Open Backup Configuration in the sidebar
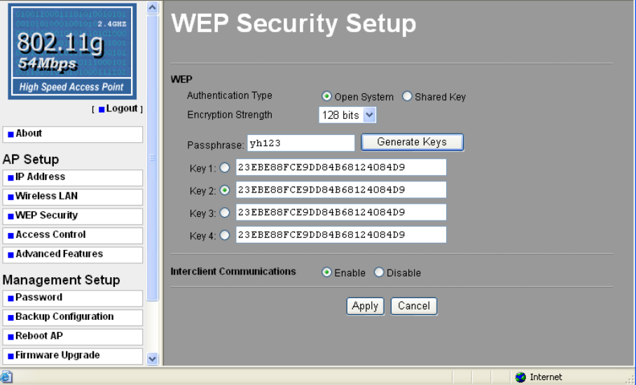 73,317
